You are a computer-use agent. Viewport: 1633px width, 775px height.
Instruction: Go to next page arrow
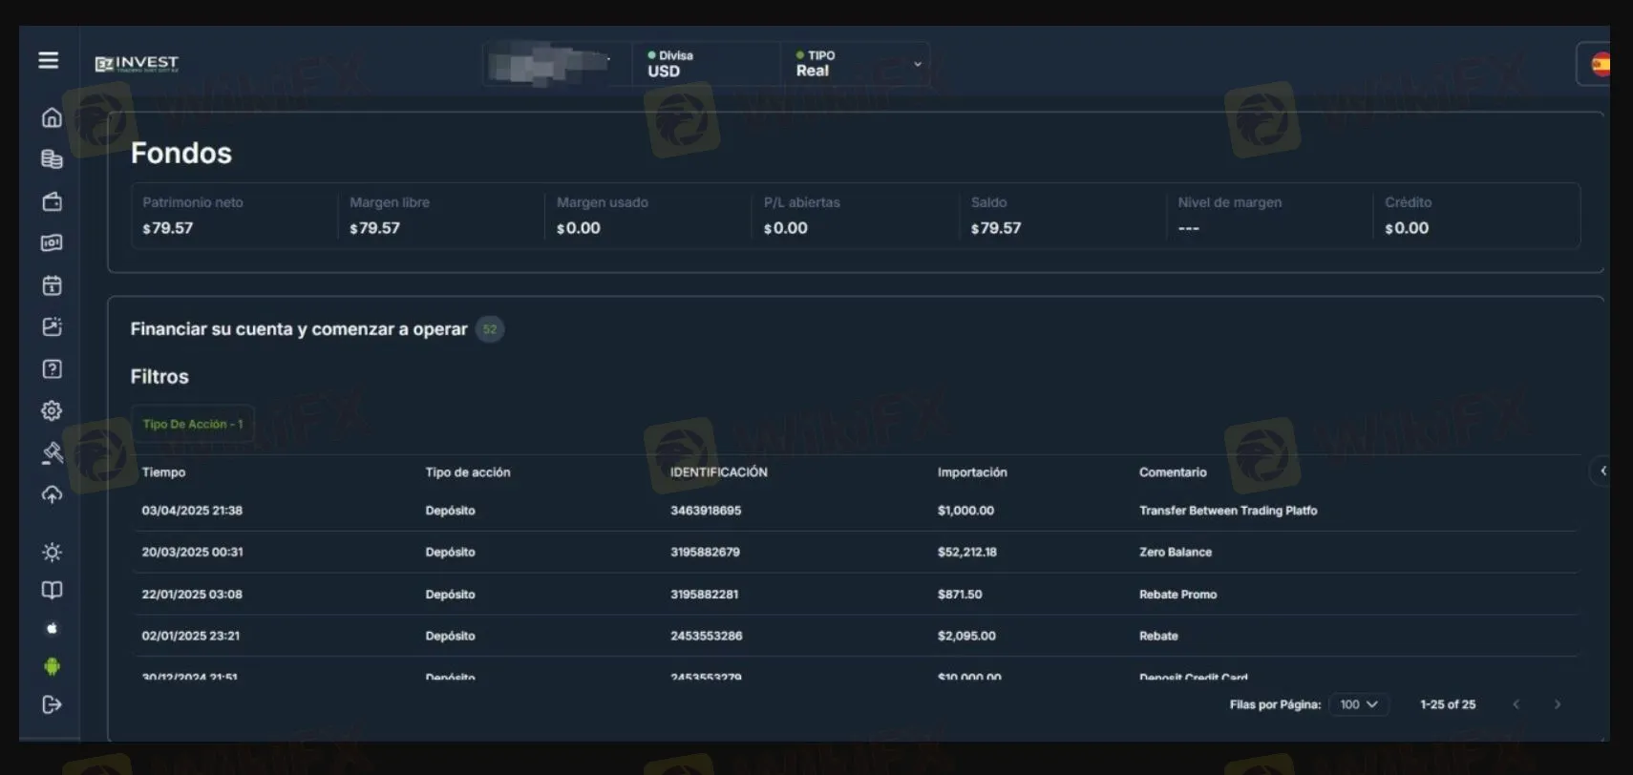pos(1558,704)
